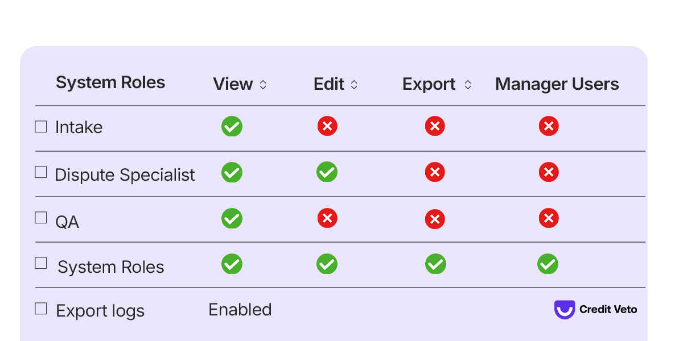Click the red Export cross for Dispute Specialist
The width and height of the screenshot is (683, 341).
tap(435, 172)
